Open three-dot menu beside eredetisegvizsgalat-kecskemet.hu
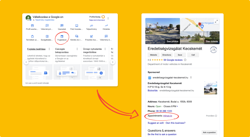The image size is (250, 137). [191, 77]
